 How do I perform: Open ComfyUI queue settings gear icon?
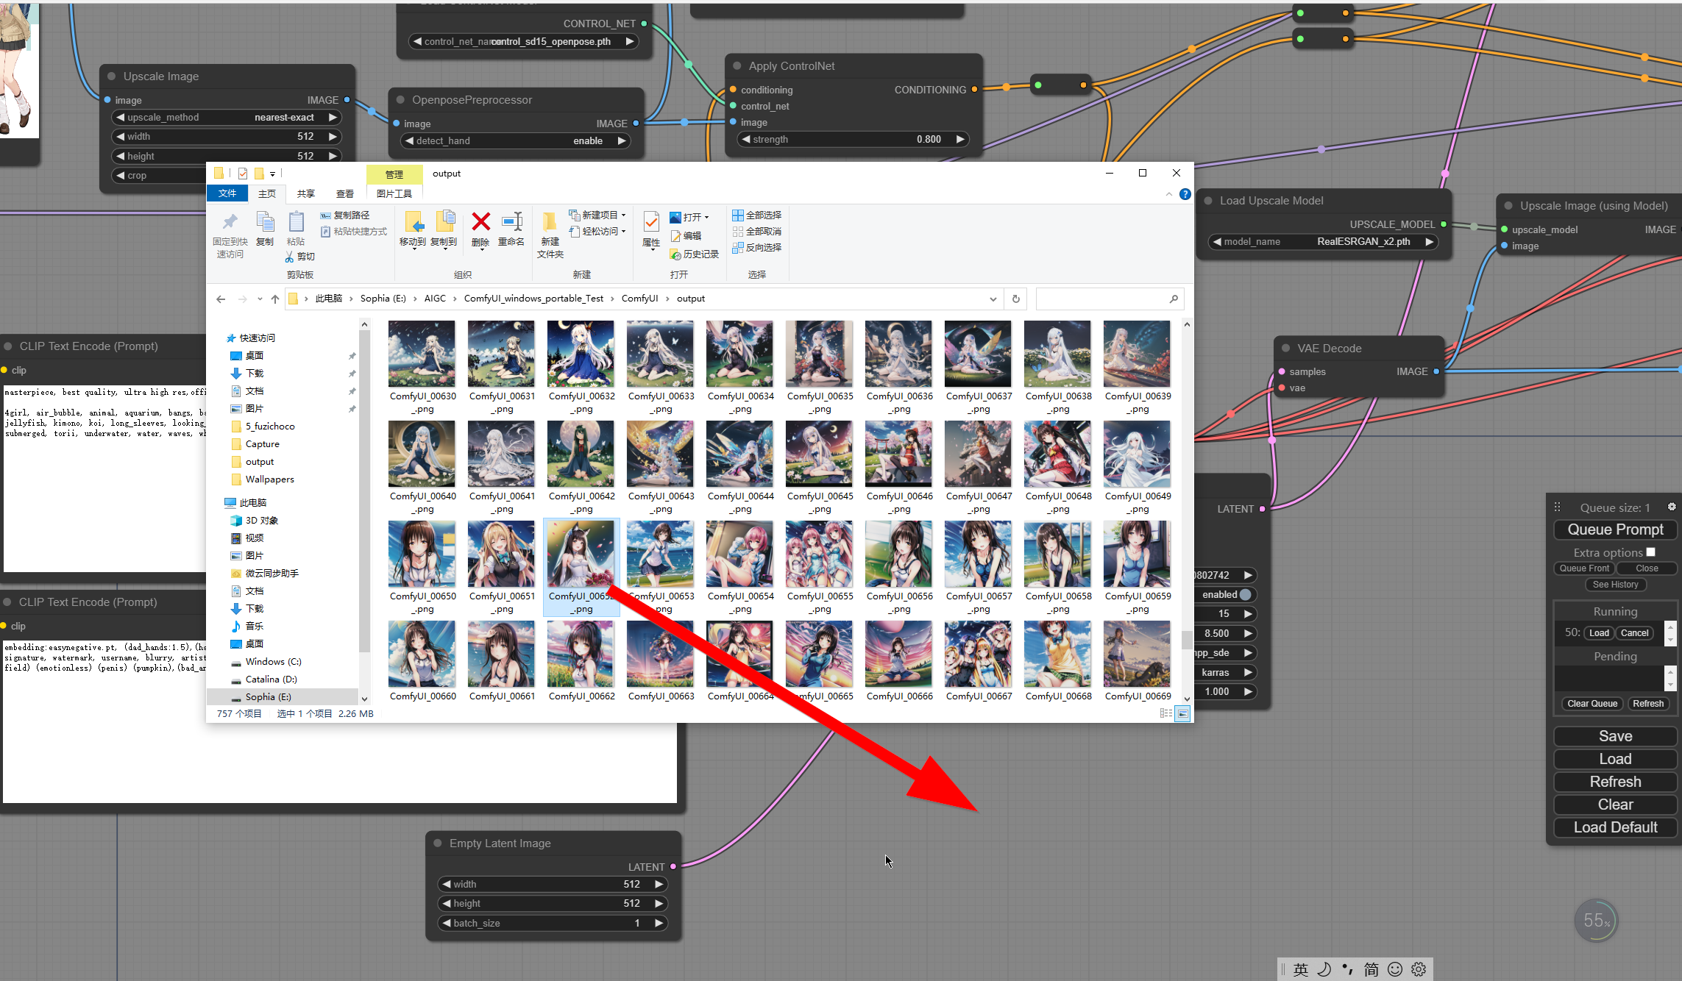point(1672,507)
